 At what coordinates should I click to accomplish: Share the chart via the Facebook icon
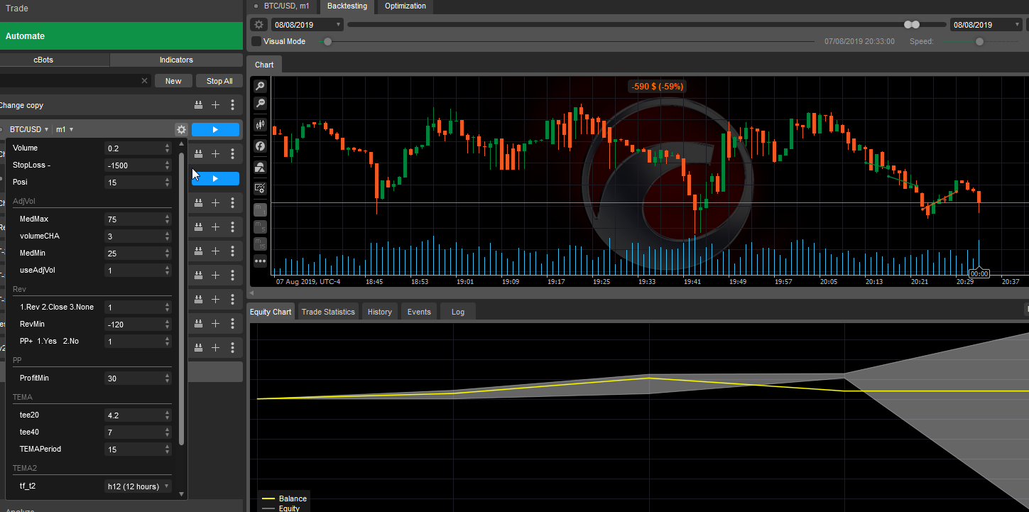coord(261,146)
